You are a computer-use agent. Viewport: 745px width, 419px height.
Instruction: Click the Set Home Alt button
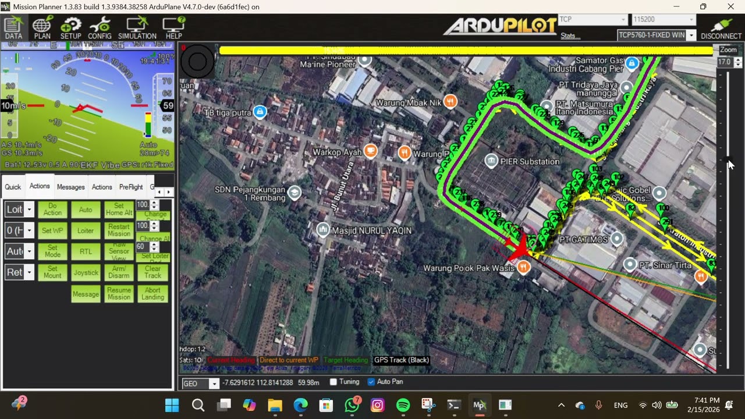[x=119, y=210]
